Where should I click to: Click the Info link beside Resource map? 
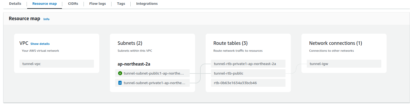(46, 19)
